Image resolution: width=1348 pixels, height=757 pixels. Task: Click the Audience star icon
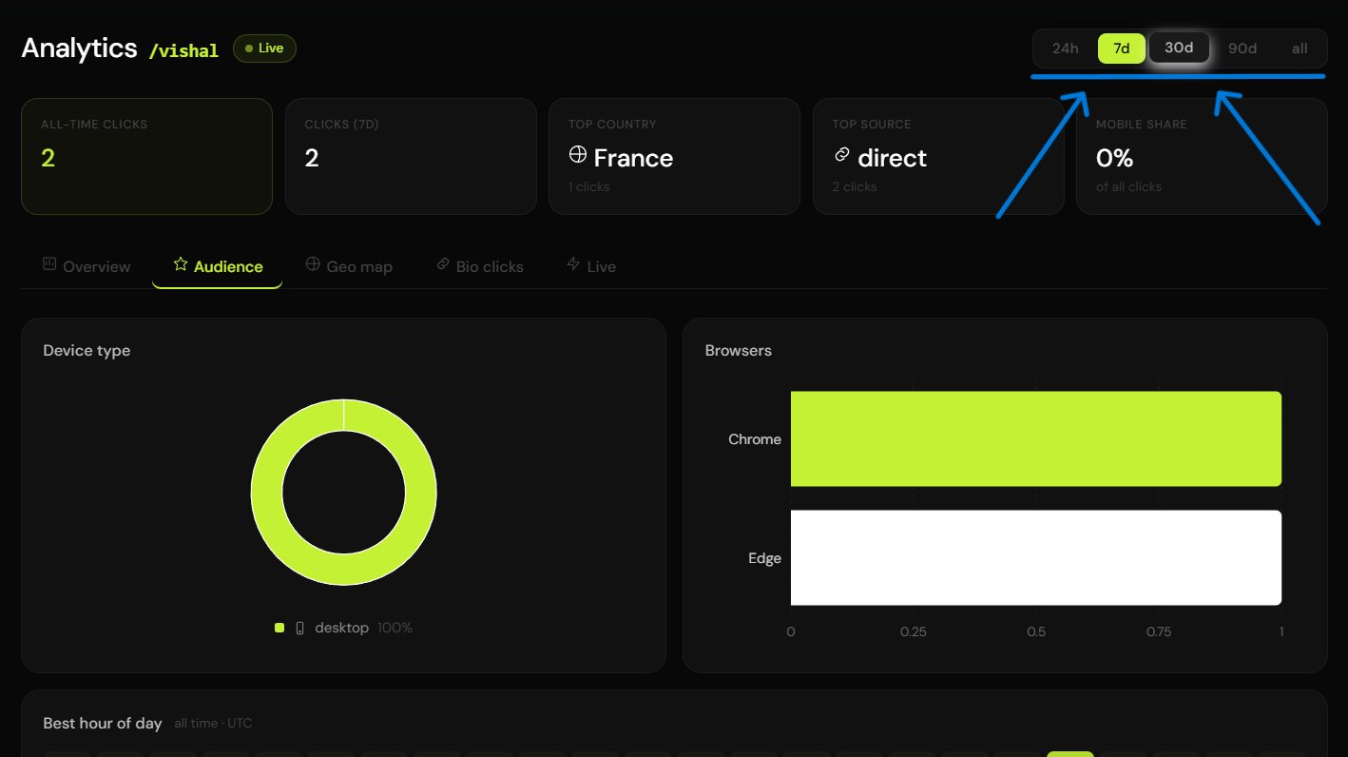click(181, 264)
